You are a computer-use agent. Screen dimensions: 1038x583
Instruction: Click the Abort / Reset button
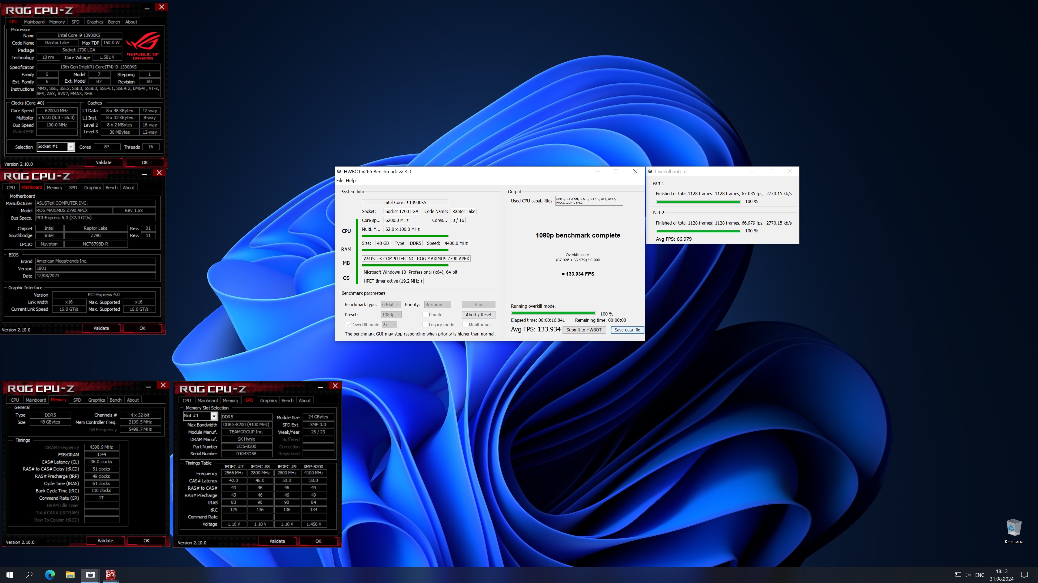pos(478,315)
